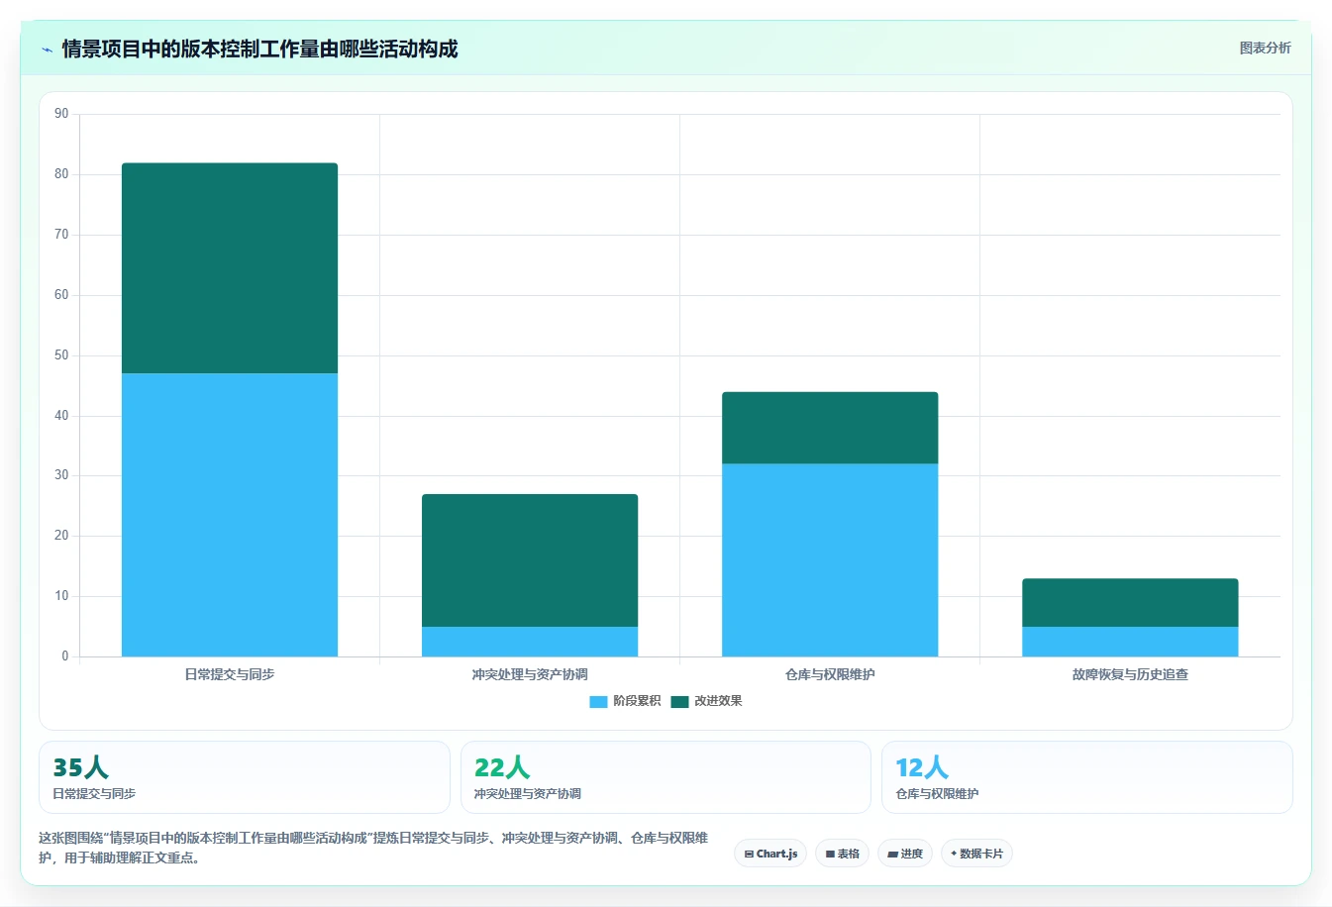This screenshot has width=1332, height=907.
Task: Click the y-axis value 90
Action: (x=61, y=114)
